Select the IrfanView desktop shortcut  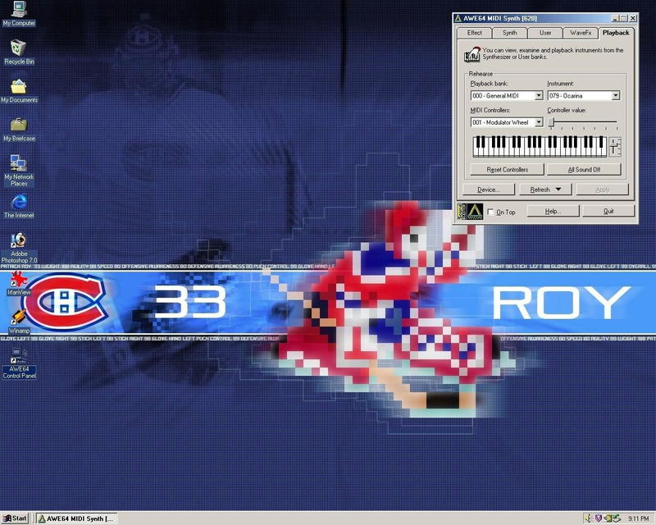pos(19,283)
